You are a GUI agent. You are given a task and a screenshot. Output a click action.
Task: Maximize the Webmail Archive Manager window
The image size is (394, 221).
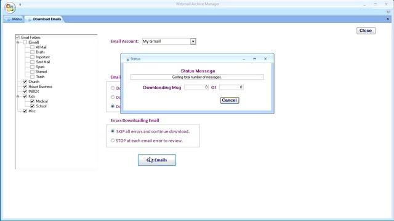click(x=376, y=4)
